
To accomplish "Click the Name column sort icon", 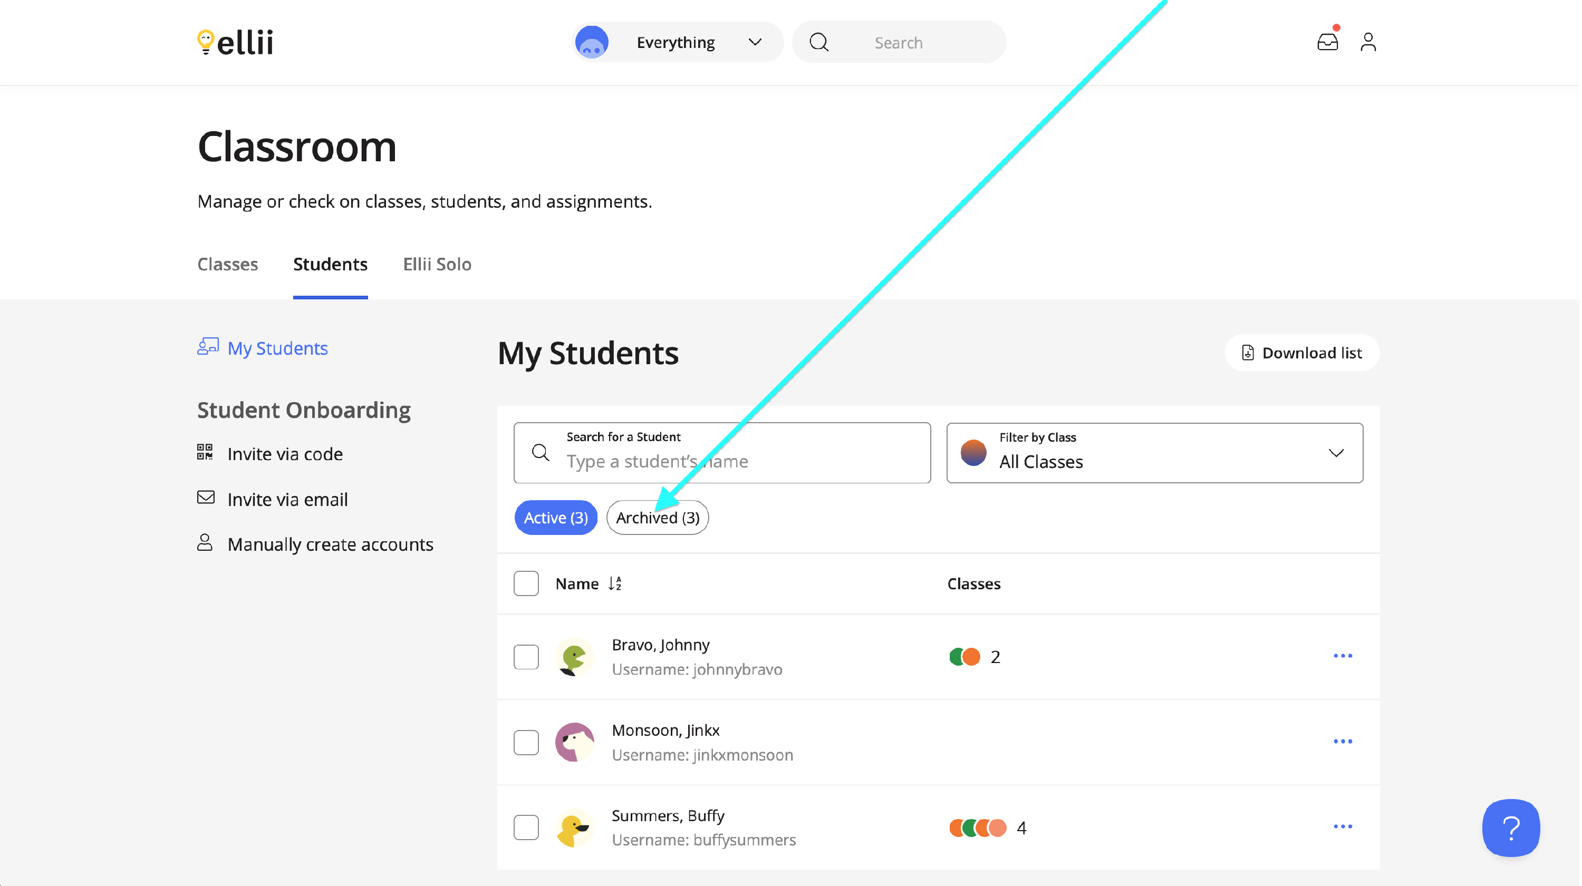I will pyautogui.click(x=615, y=583).
